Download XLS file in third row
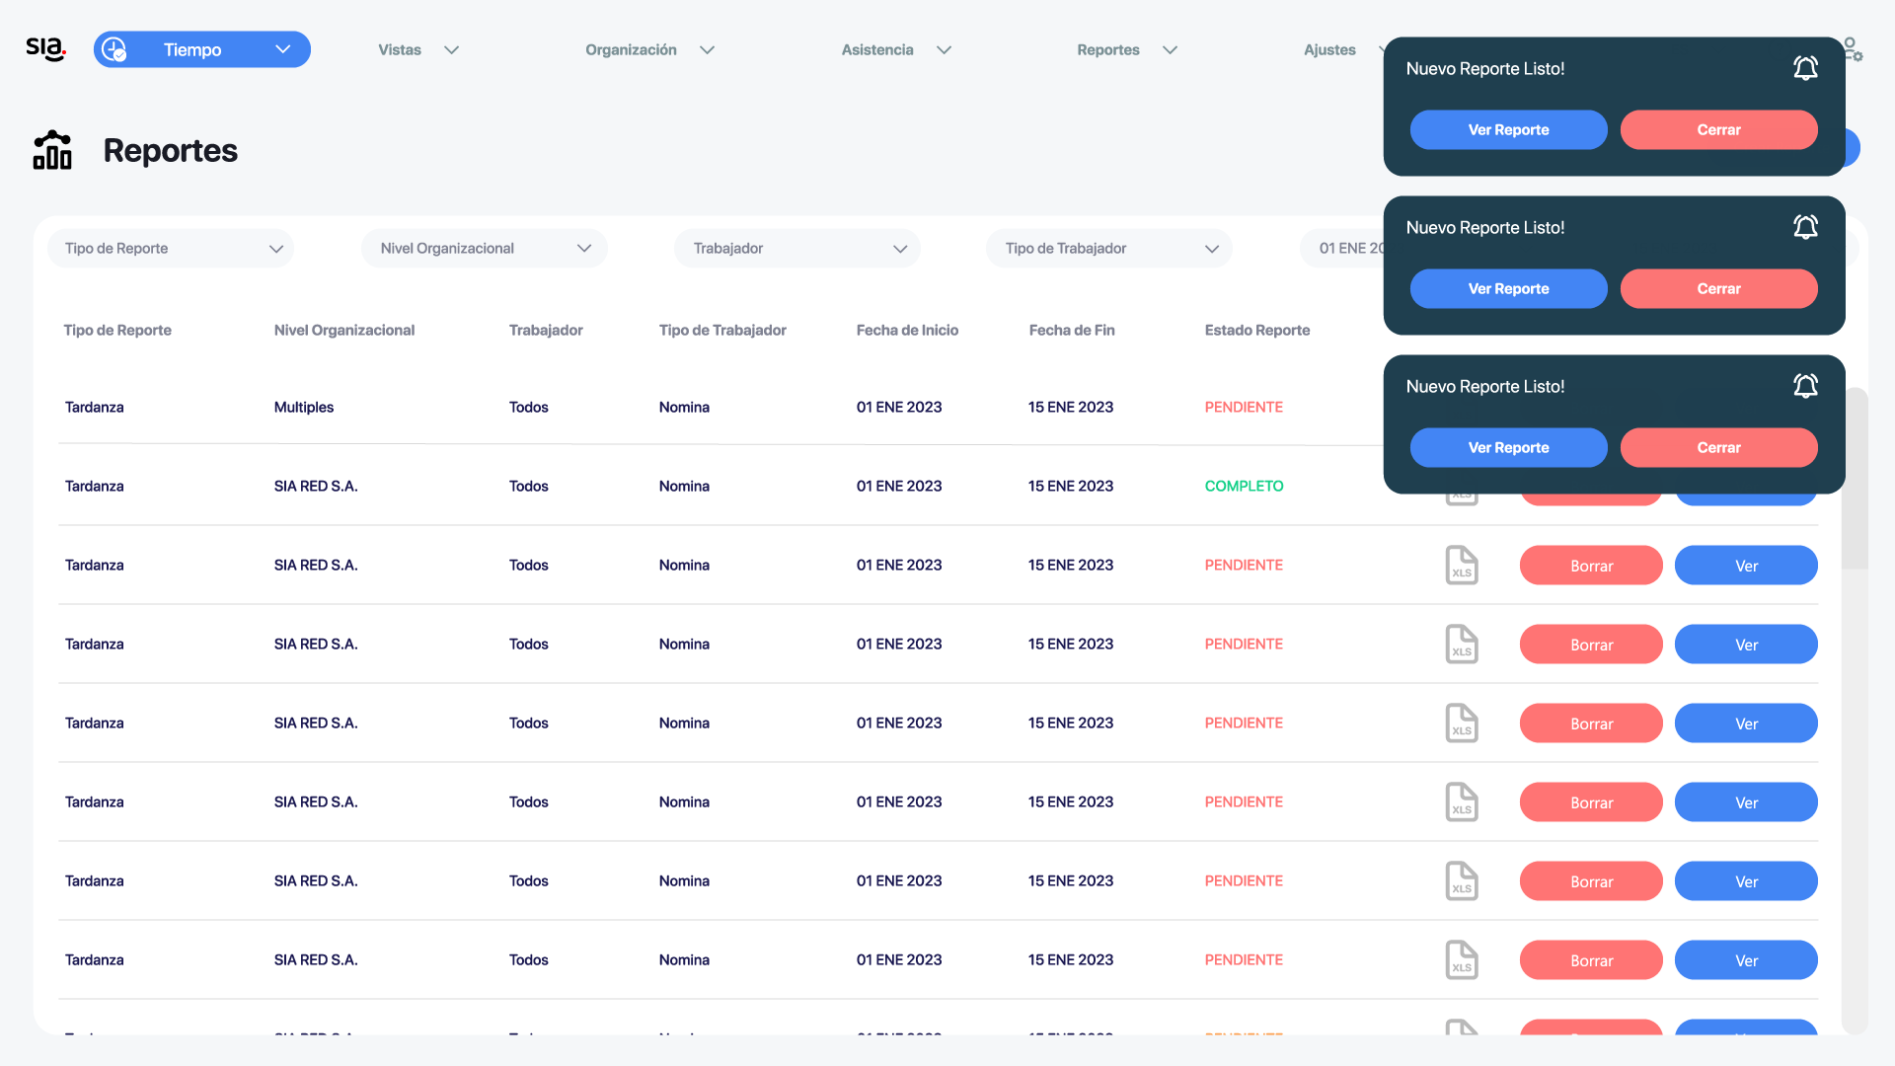Screen dimensions: 1895x1066 (1462, 566)
